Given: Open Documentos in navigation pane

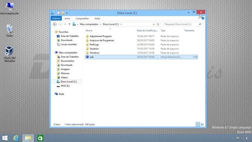Looking at the screenshot, I should point(67,61).
